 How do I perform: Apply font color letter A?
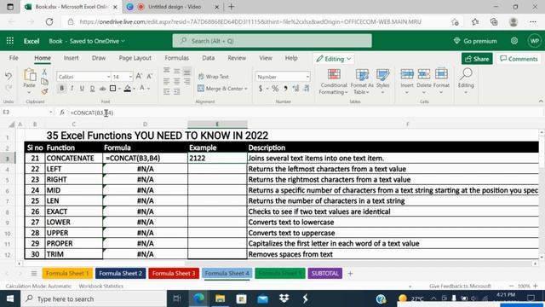point(142,88)
